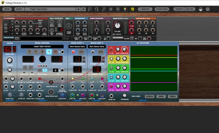This screenshot has height=133, width=219.
Task: Click the redo icon in toolbar
Action: [x=97, y=9]
